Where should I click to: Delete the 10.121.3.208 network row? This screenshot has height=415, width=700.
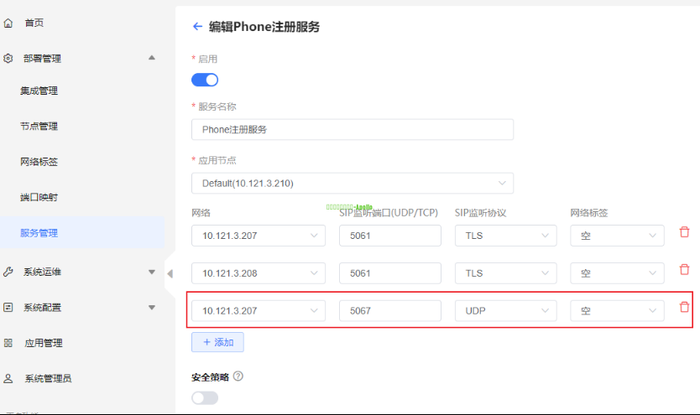coord(684,270)
